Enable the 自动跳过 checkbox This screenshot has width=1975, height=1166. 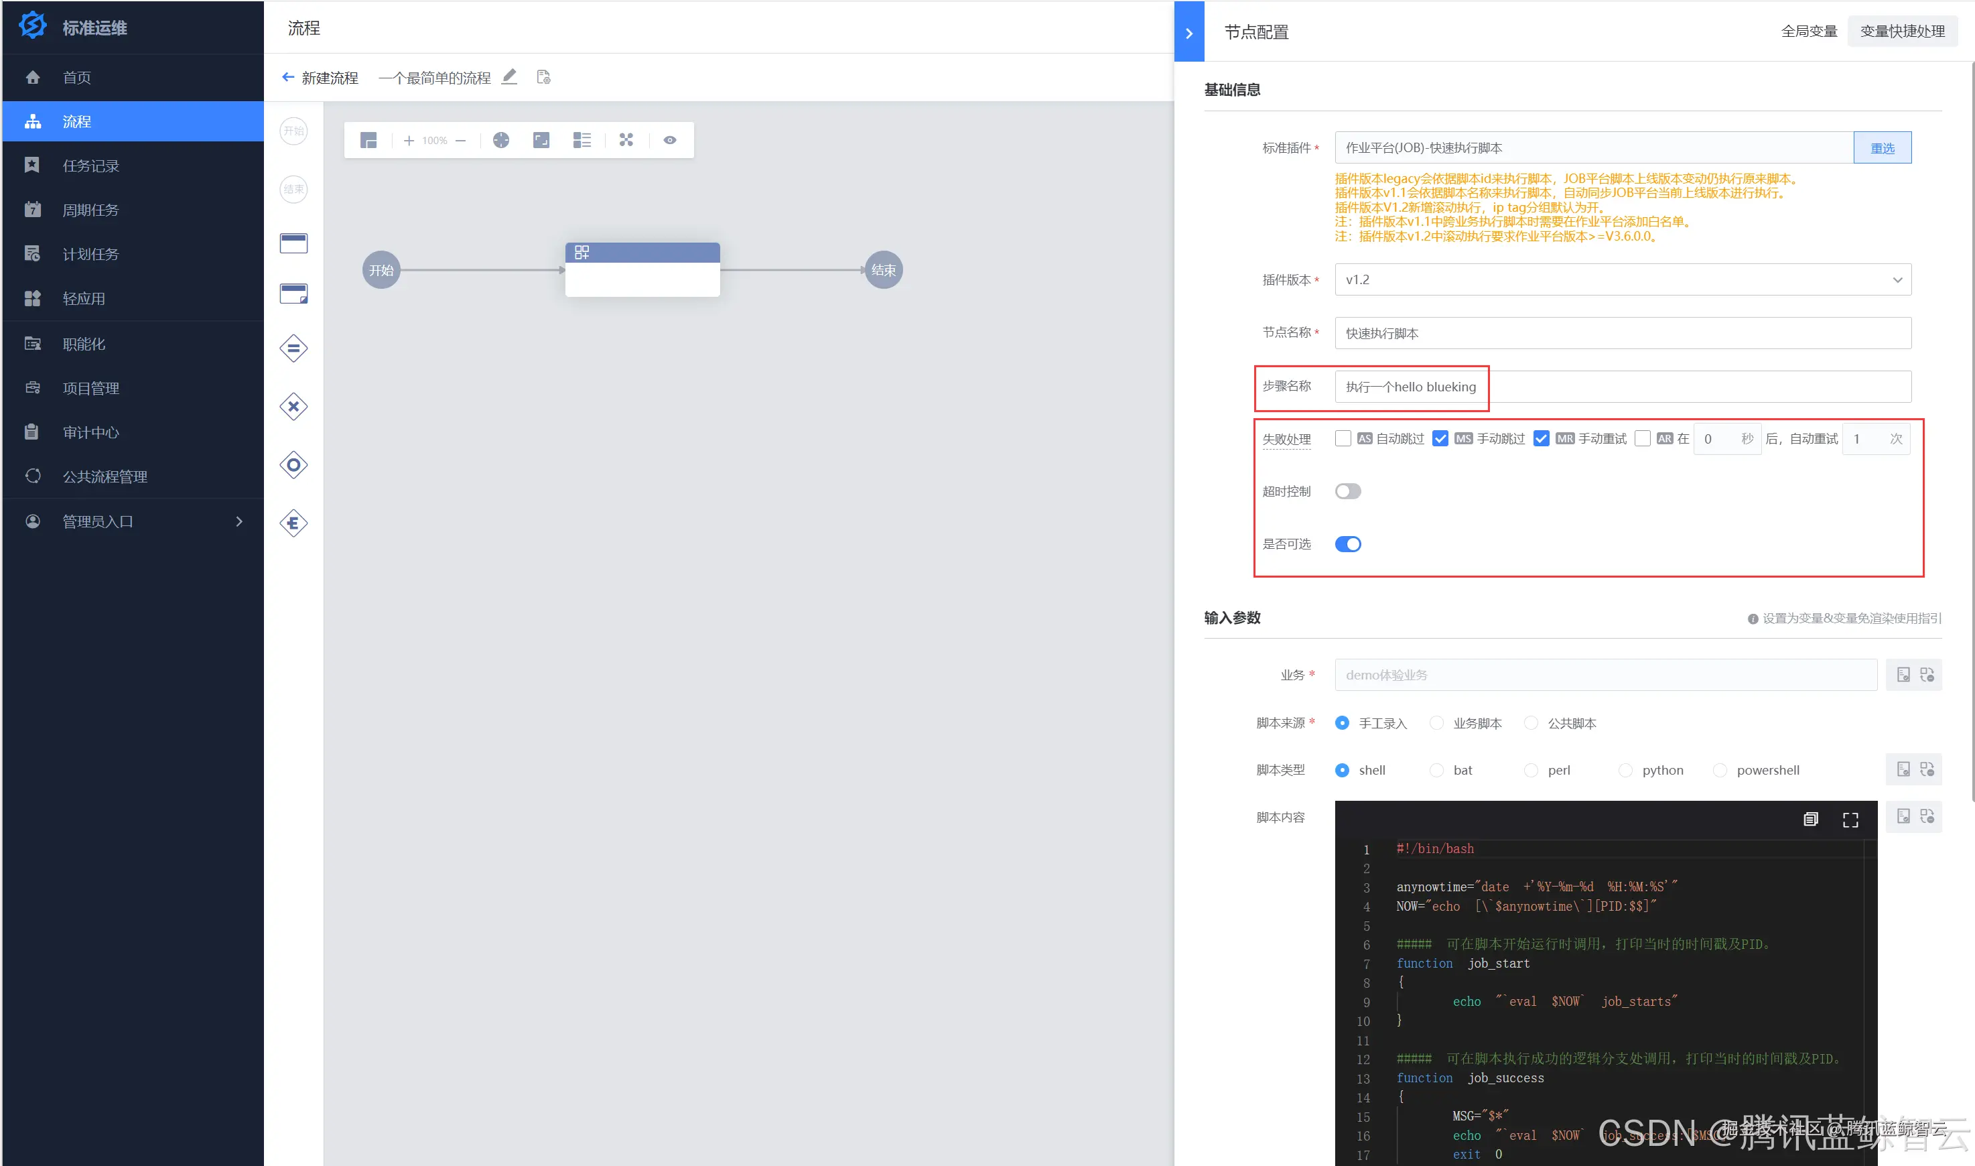(1343, 438)
